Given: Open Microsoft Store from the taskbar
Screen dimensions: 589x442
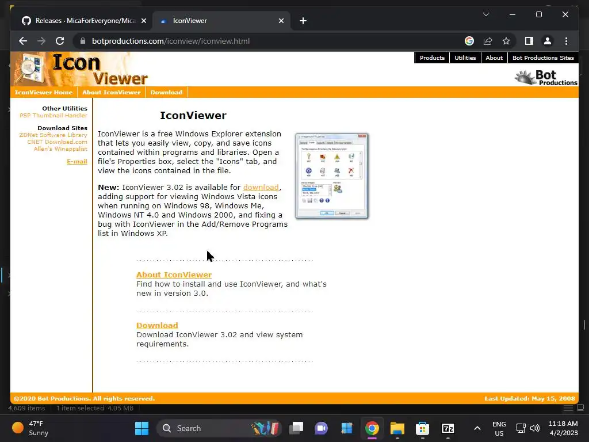Looking at the screenshot, I should pyautogui.click(x=422, y=428).
